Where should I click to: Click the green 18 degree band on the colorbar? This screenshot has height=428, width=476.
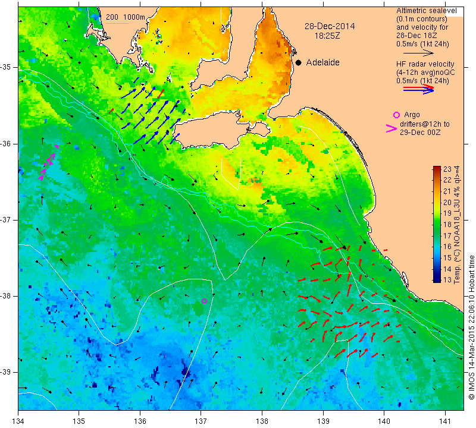tap(437, 224)
